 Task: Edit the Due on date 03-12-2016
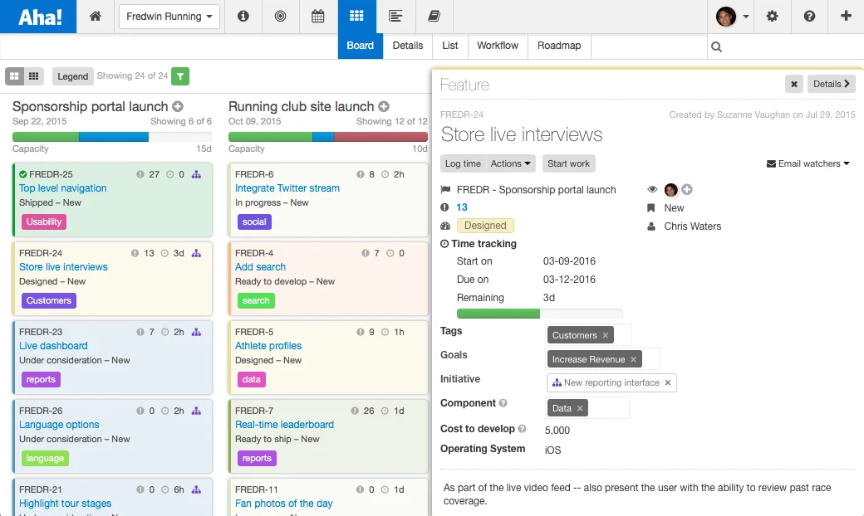pos(569,280)
